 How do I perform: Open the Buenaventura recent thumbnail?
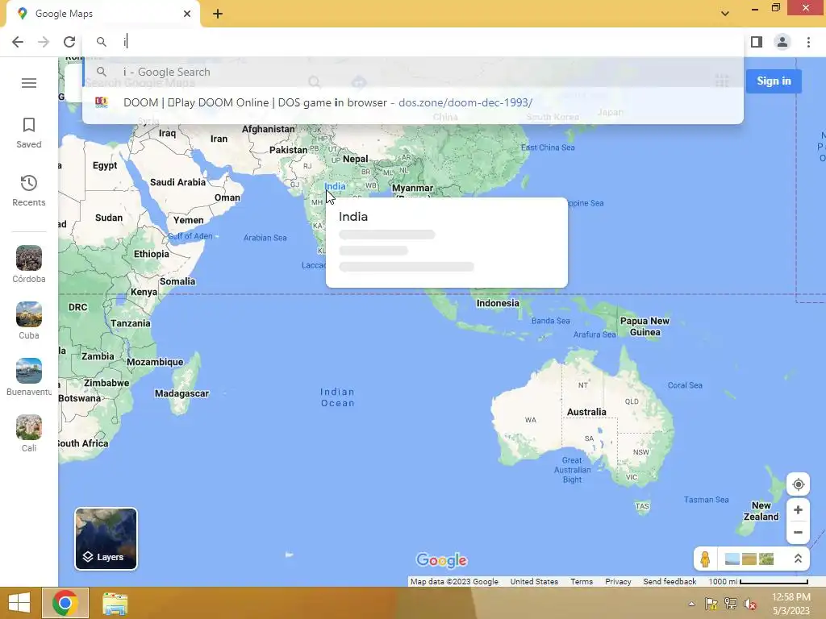tap(29, 377)
